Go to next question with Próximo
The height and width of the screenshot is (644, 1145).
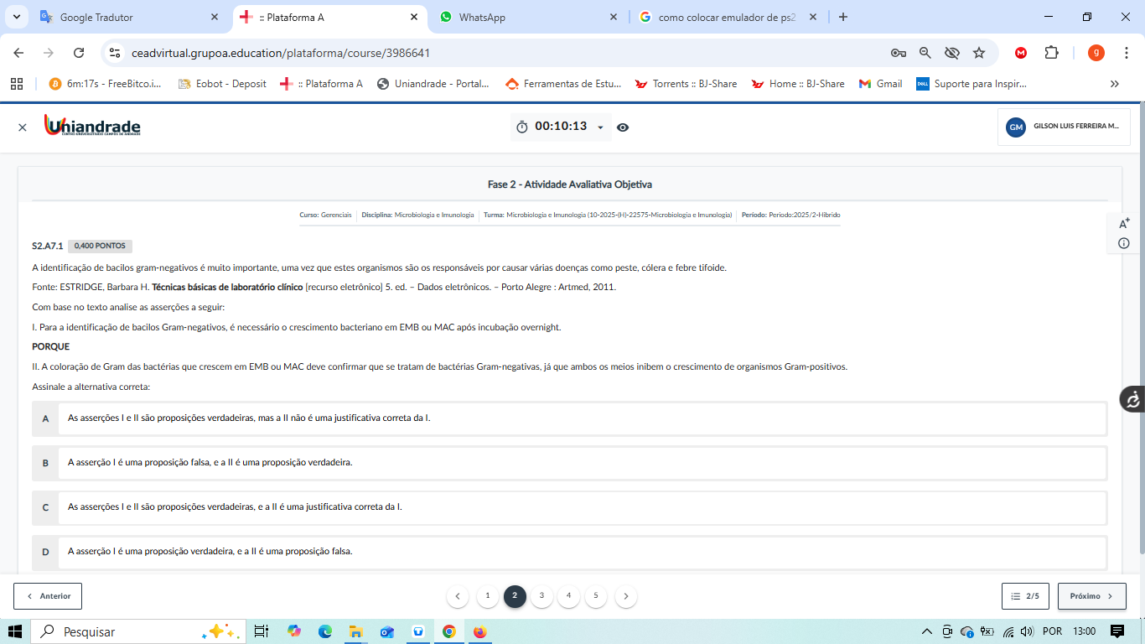1091,596
